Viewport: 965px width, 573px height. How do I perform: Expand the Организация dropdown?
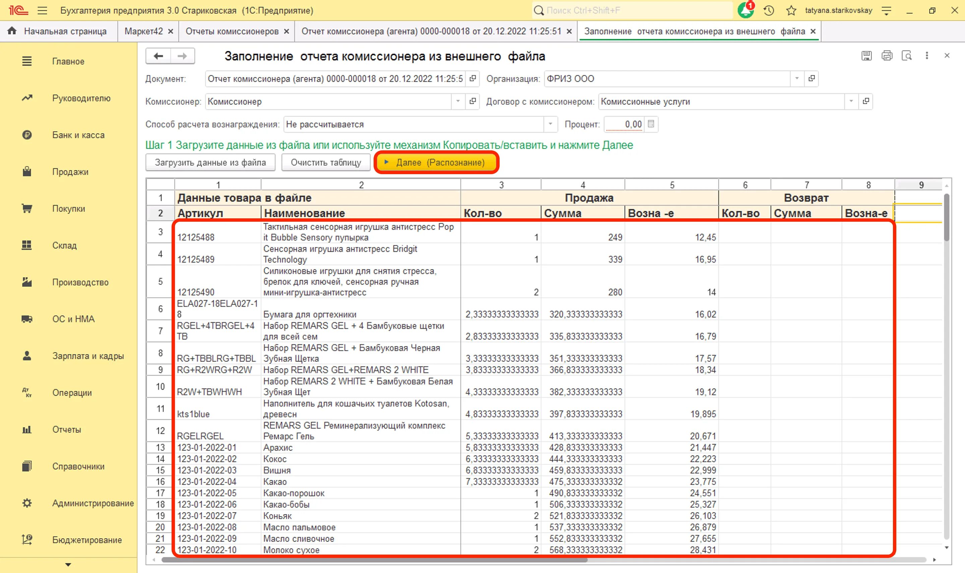796,78
